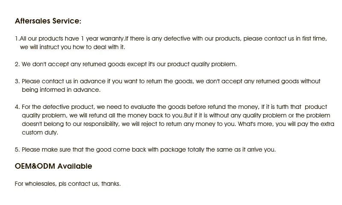This screenshot has height=205, width=342.
Task: Click 'Please contact us in advance' in item 3
Action: click(x=63, y=81)
